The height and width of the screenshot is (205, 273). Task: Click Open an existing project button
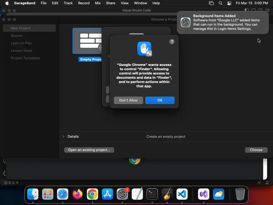89,150
